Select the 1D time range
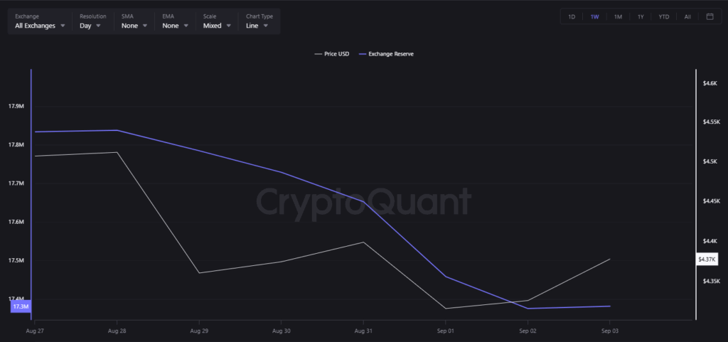The width and height of the screenshot is (728, 342). pyautogui.click(x=572, y=16)
